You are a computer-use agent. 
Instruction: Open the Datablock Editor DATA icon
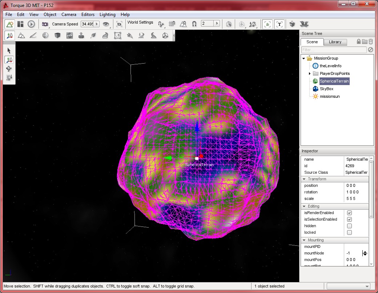click(x=69, y=35)
